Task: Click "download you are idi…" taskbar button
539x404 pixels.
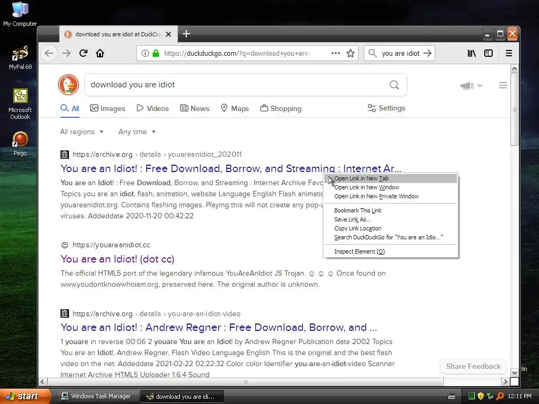Action: pyautogui.click(x=182, y=397)
